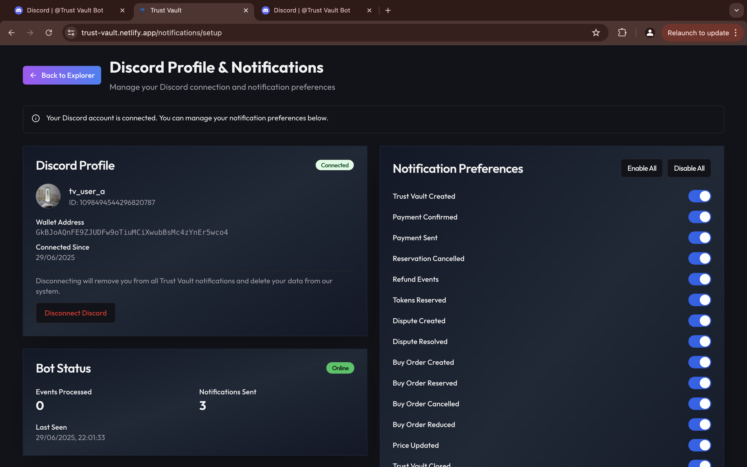This screenshot has height=467, width=747.
Task: Open a new browser tab
Action: (x=388, y=10)
